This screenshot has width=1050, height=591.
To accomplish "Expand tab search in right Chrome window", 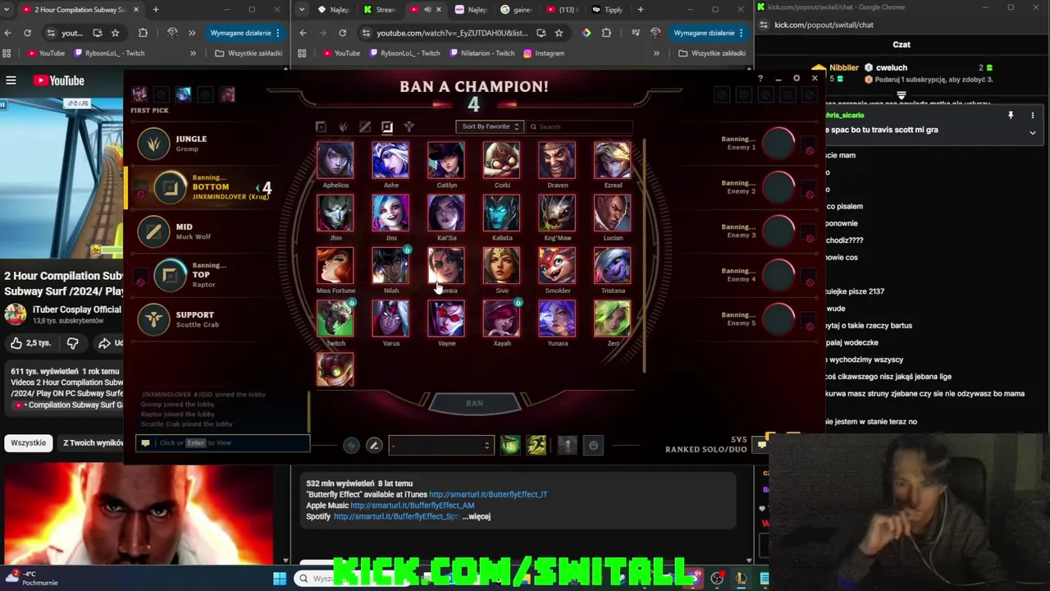I will (303, 10).
